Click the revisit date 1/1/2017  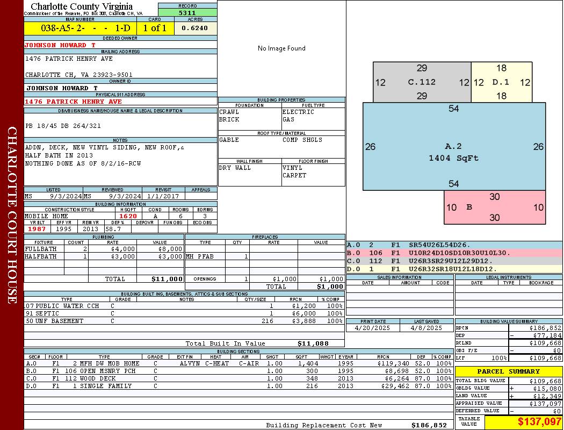pyautogui.click(x=163, y=196)
